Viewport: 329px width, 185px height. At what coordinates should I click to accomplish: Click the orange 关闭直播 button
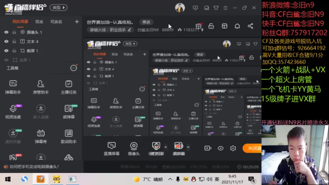pyautogui.click(x=252, y=148)
